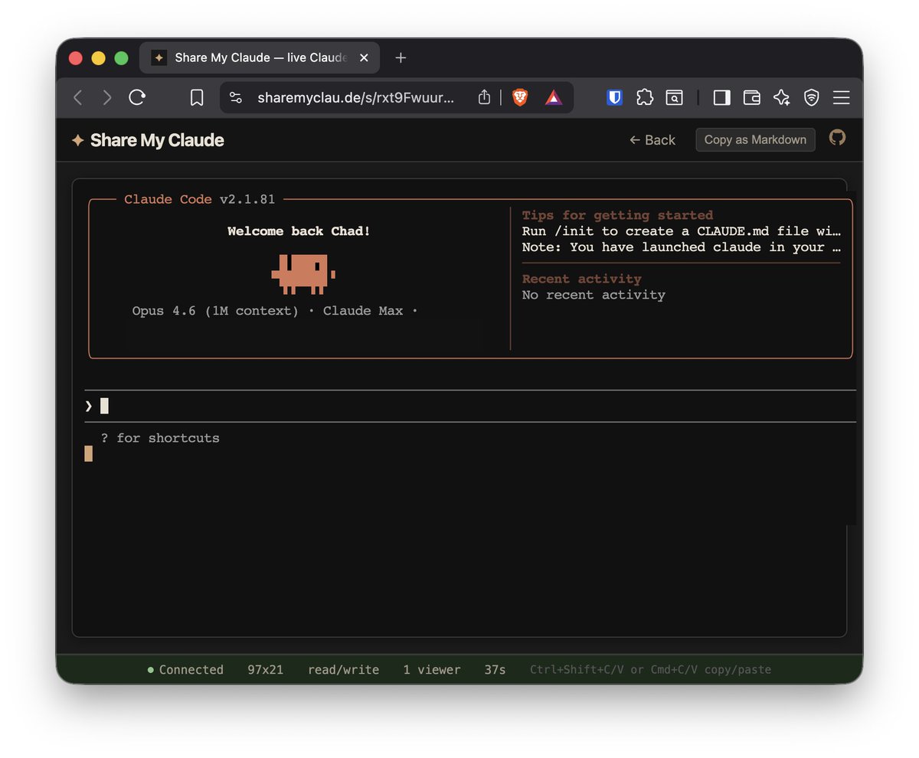Toggle the browser sidebar panel icon
Image resolution: width=919 pixels, height=758 pixels.
point(721,97)
